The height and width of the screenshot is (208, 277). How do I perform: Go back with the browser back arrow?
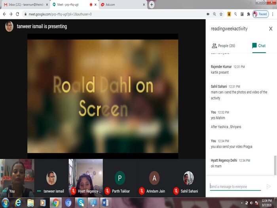4,14
